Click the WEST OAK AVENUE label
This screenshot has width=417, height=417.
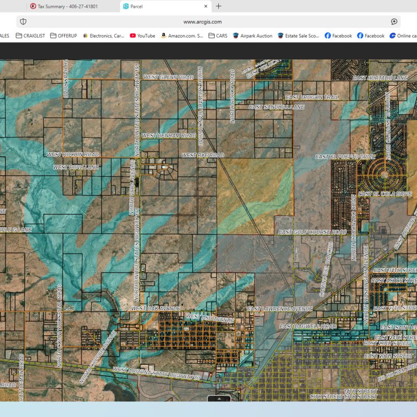click(x=156, y=309)
